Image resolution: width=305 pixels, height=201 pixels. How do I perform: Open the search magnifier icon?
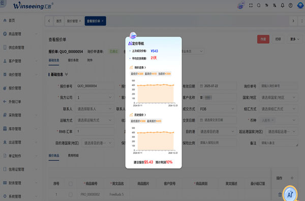coord(259,6)
